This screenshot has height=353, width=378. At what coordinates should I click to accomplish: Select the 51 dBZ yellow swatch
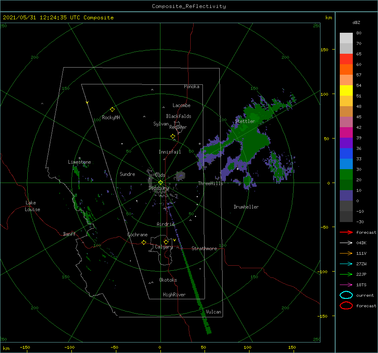346,90
